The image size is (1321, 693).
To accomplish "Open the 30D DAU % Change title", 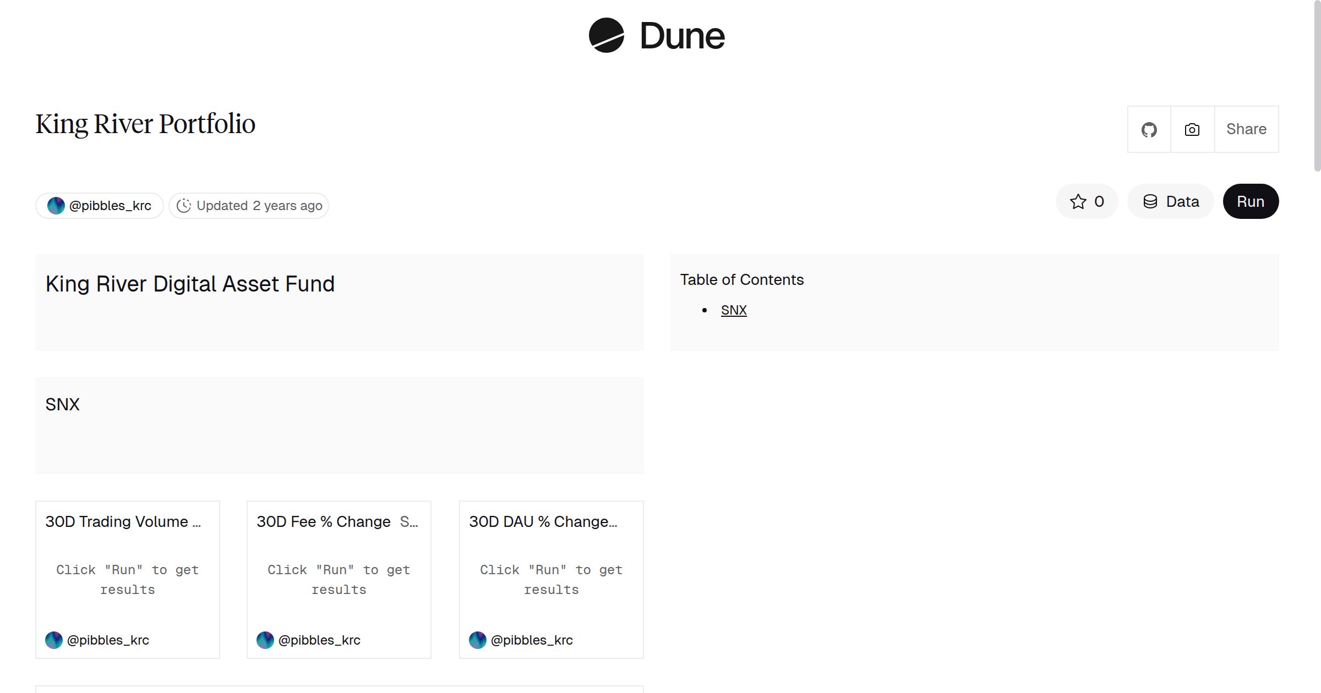I will click(x=543, y=521).
